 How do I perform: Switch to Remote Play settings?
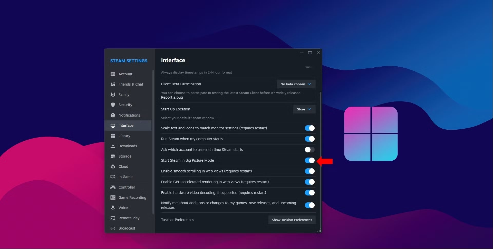[x=128, y=218]
